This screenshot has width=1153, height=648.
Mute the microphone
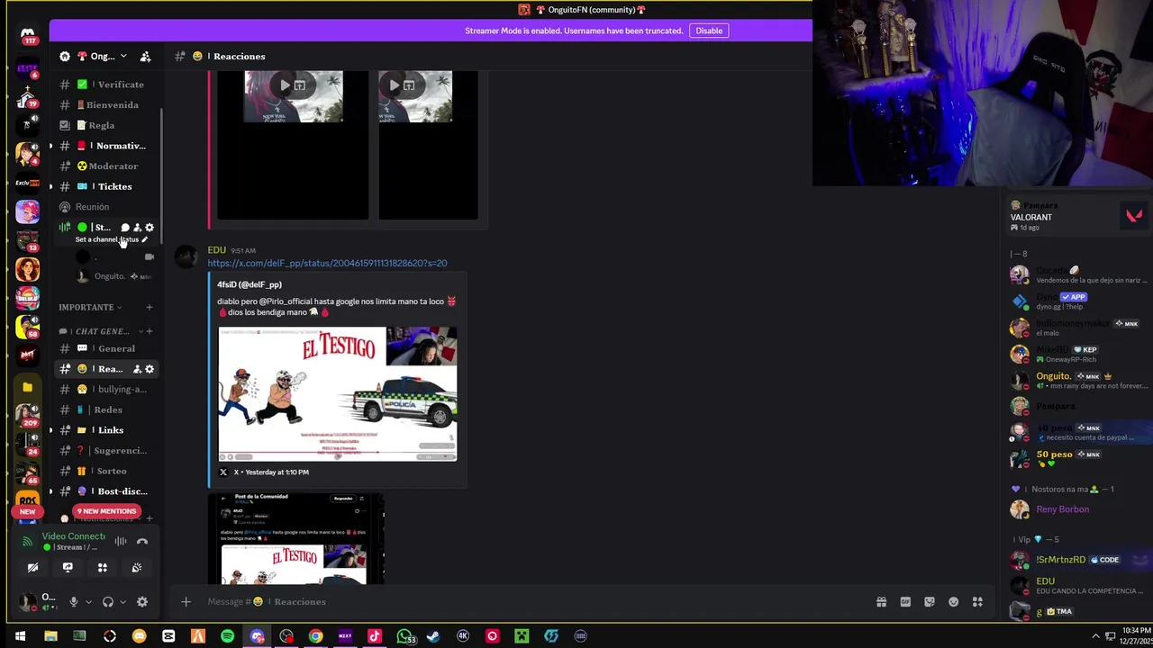pyautogui.click(x=74, y=602)
